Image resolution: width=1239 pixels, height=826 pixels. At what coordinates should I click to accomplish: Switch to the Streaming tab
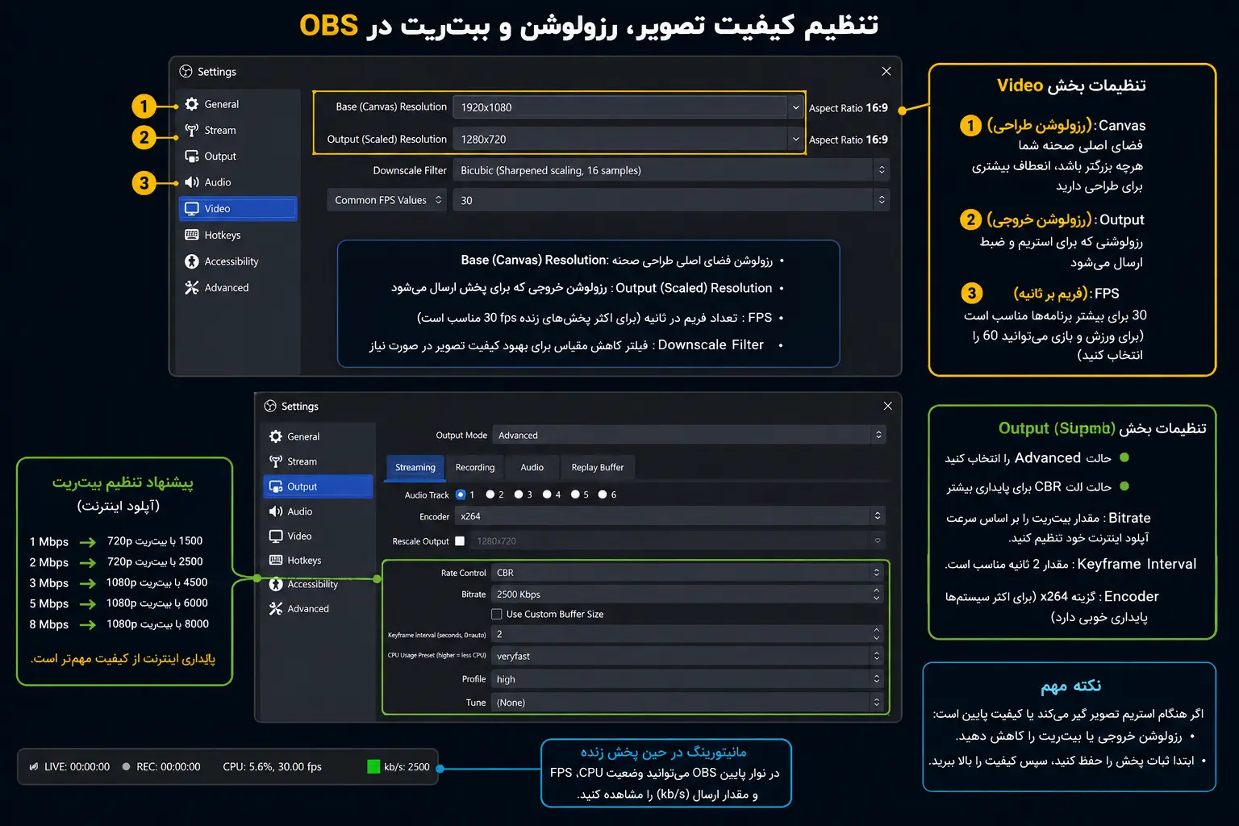coord(415,467)
